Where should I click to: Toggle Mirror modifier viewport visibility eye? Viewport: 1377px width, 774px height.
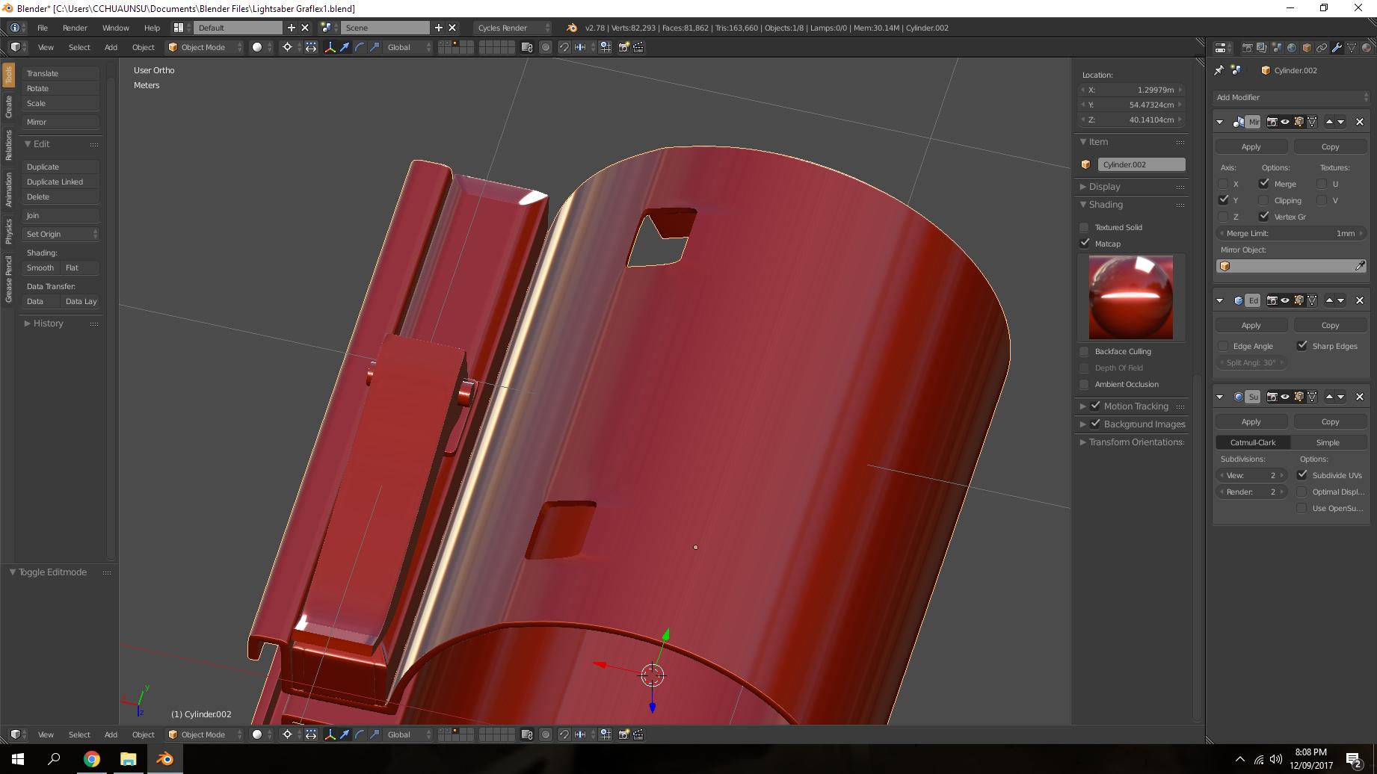coord(1285,122)
